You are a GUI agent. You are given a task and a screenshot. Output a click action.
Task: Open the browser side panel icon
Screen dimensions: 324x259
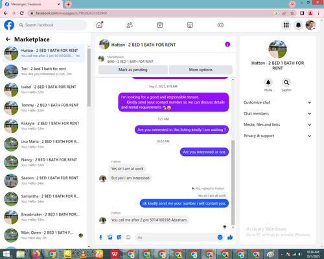pos(302,13)
